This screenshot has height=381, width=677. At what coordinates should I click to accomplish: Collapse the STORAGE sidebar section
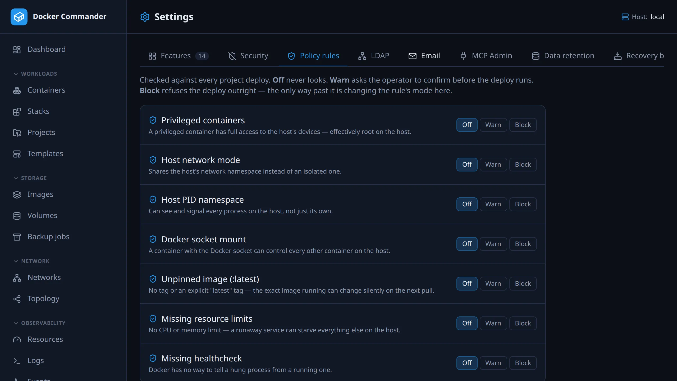click(x=30, y=178)
